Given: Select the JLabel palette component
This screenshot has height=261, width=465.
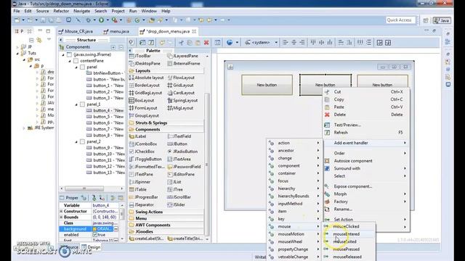Looking at the screenshot, I should pyautogui.click(x=138, y=136).
